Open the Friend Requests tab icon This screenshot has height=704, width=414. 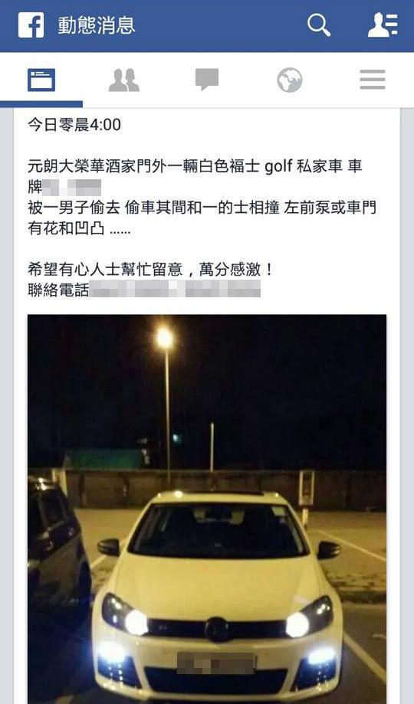(124, 80)
